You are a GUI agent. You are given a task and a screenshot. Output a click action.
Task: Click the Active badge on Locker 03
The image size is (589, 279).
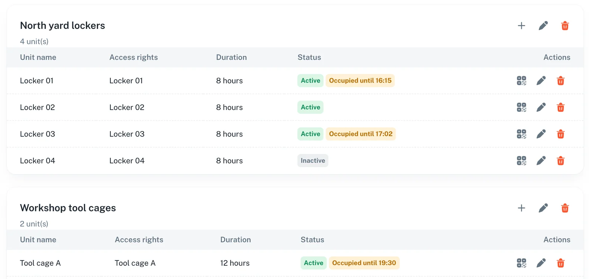pyautogui.click(x=310, y=134)
